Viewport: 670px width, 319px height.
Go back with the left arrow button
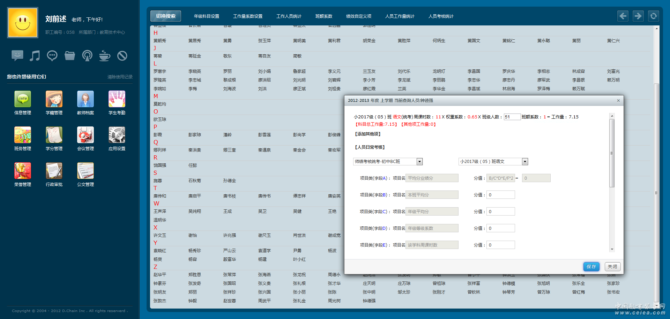click(623, 16)
